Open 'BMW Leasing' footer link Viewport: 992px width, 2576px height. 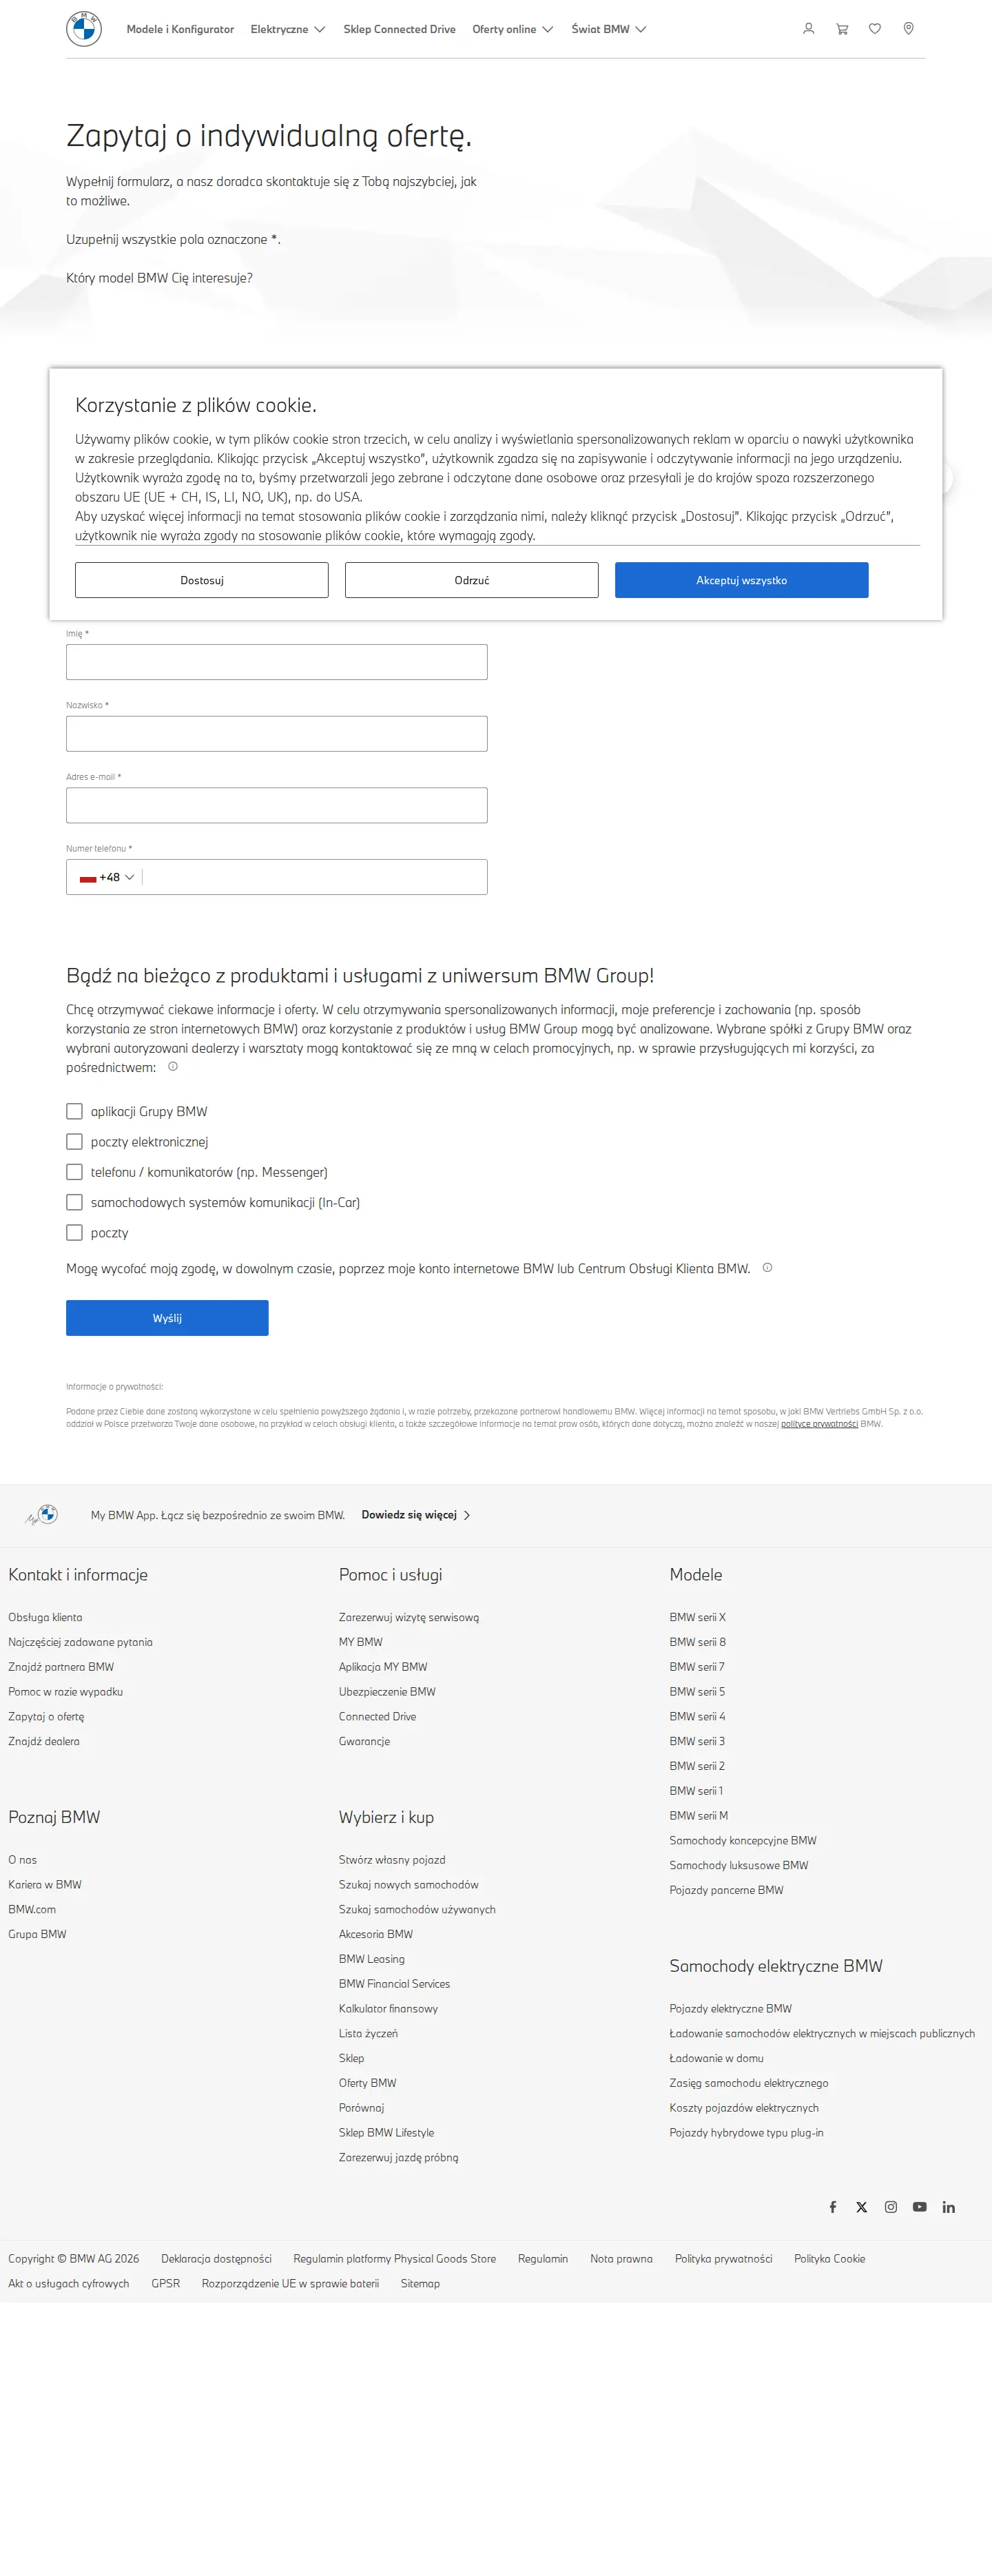372,1959
